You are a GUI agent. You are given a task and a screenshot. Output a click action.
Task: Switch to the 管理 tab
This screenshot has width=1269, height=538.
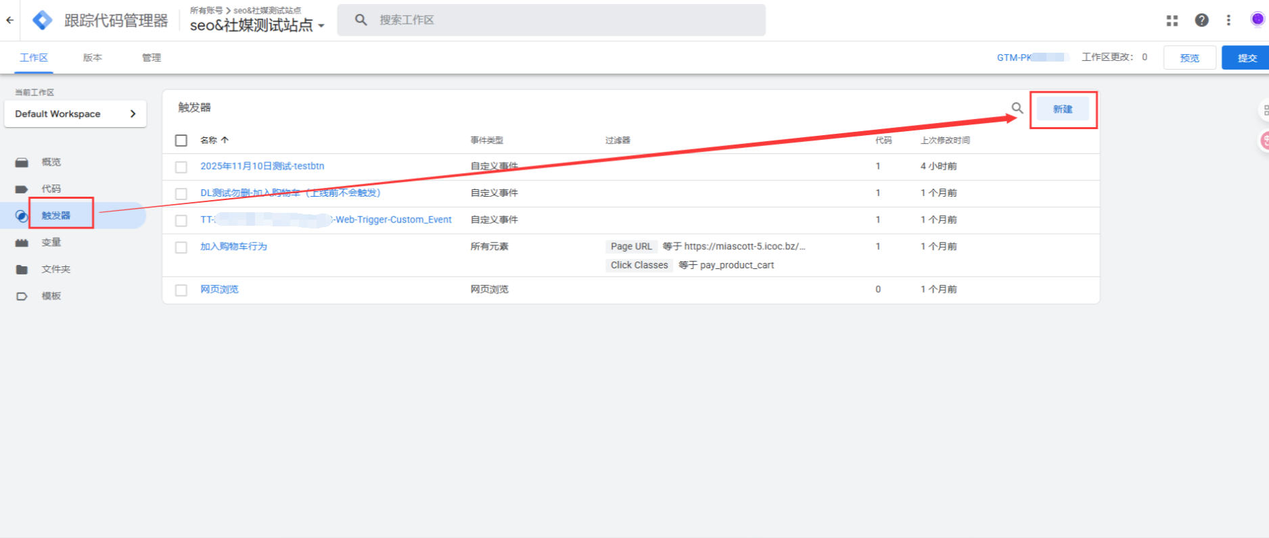click(152, 57)
